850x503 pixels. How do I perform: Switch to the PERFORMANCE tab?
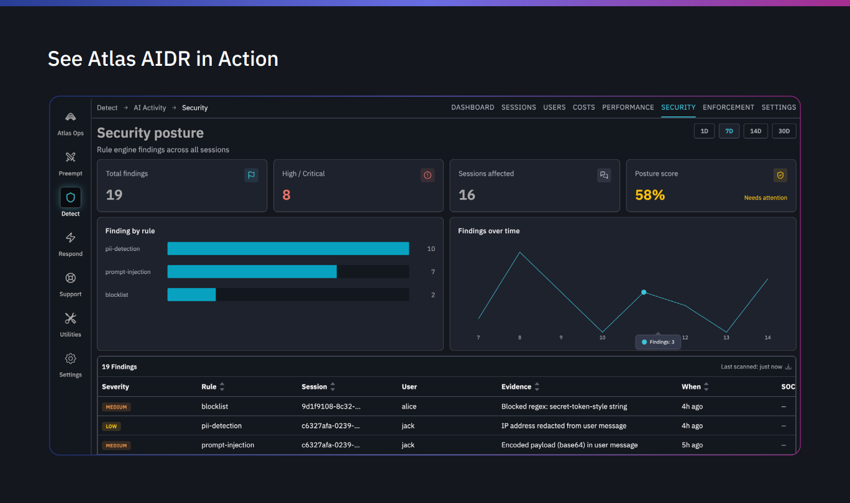pyautogui.click(x=628, y=107)
